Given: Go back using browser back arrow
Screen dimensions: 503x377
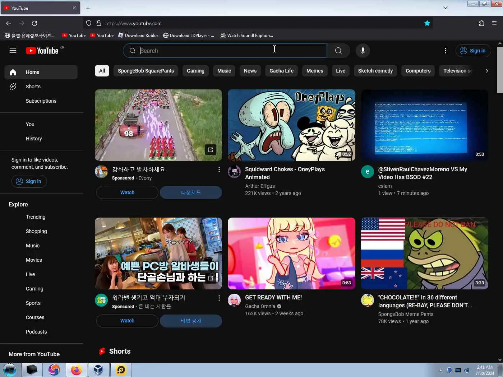Looking at the screenshot, I should tap(9, 23).
